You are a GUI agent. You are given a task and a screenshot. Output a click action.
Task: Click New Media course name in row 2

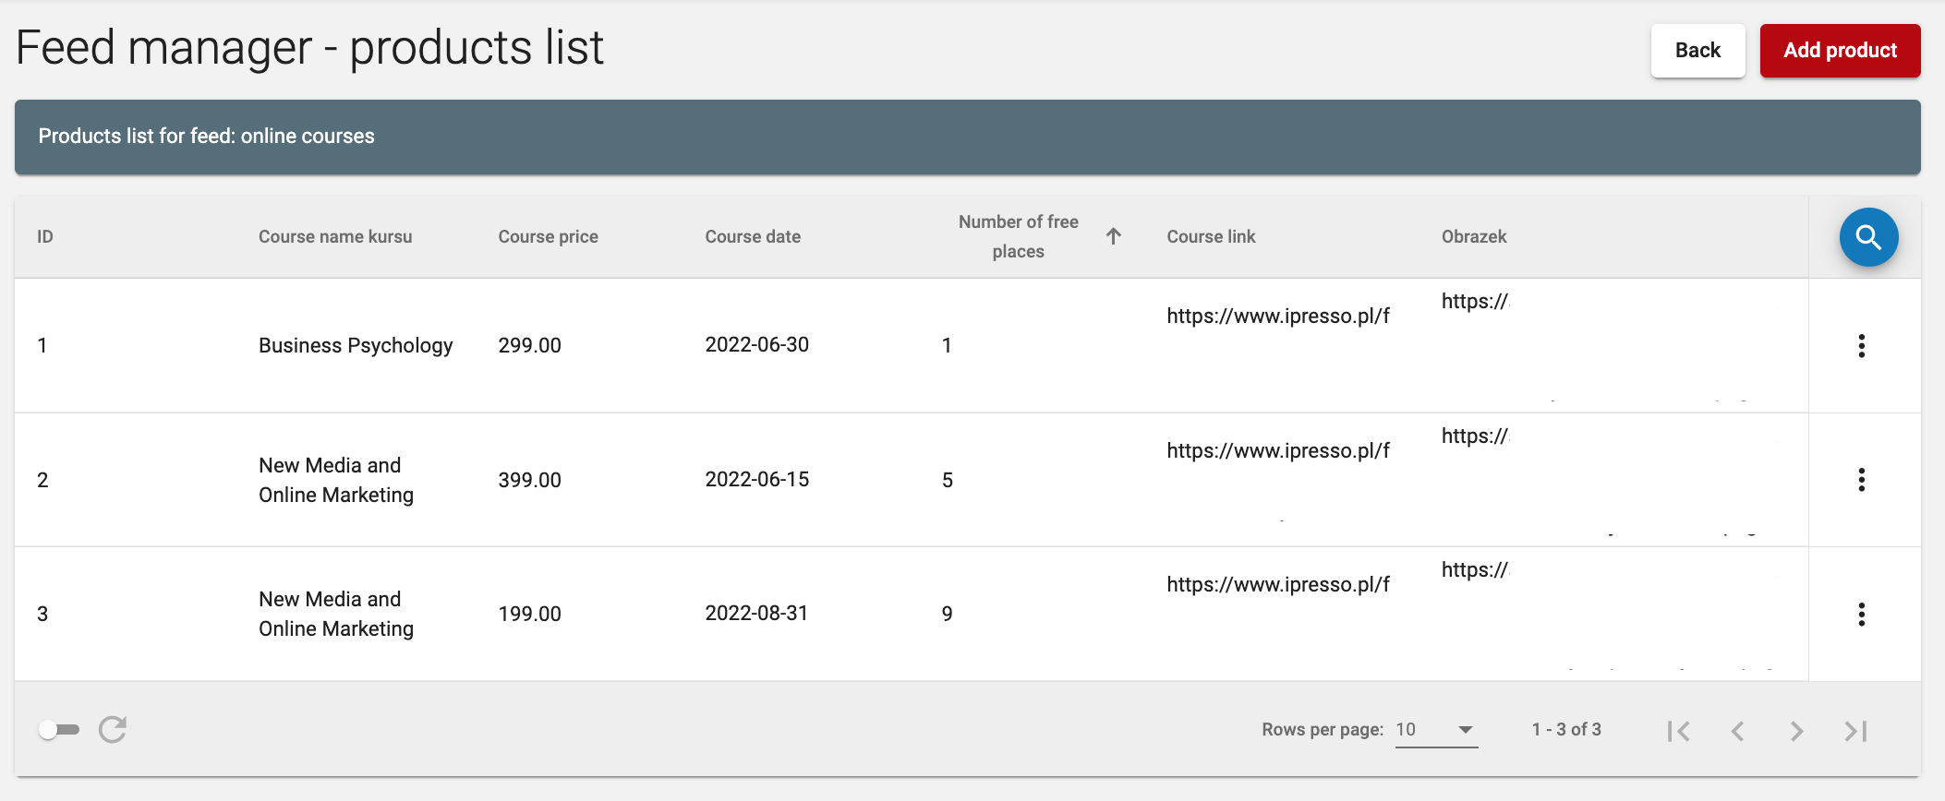(x=336, y=480)
